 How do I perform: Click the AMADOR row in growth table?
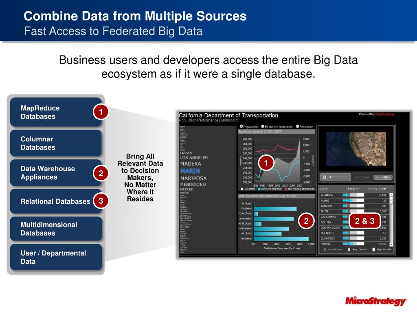click(354, 206)
